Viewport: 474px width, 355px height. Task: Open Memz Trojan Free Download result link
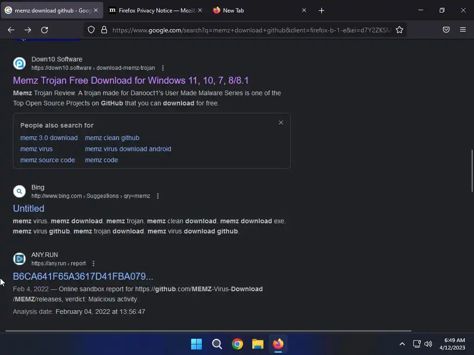[131, 80]
